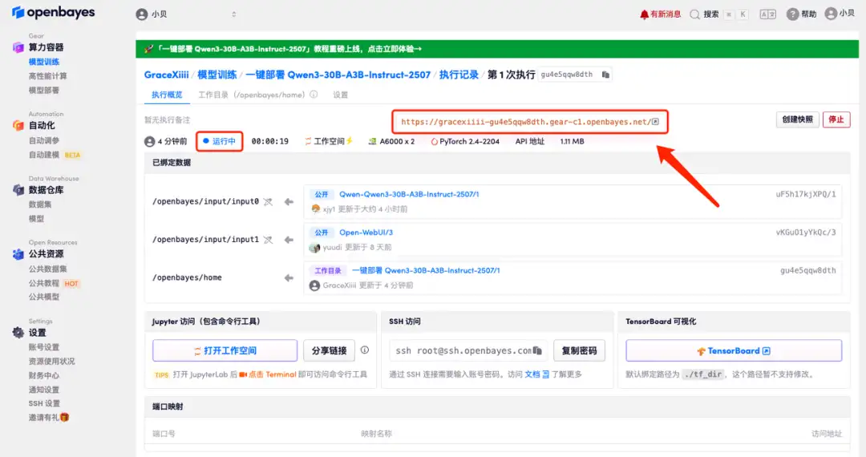
Task: Click the 一键部署 Qwen3-30B-A3B-Instruct-2507 breadcrumb
Action: [338, 75]
